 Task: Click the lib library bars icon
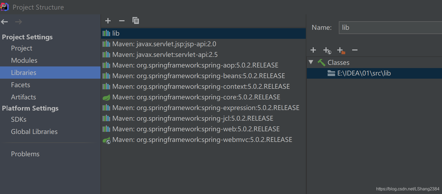pyautogui.click(x=106, y=33)
